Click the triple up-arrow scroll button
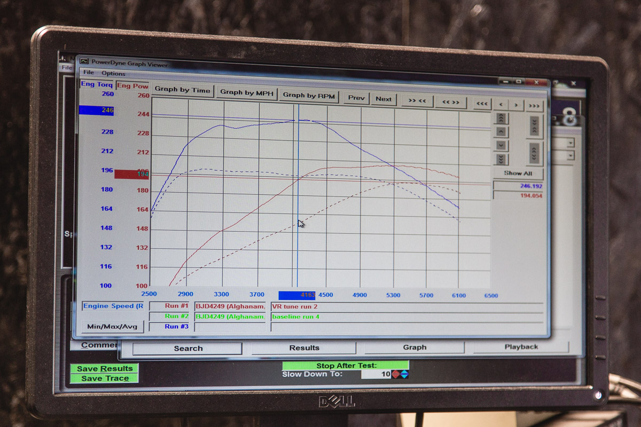 coord(501,118)
